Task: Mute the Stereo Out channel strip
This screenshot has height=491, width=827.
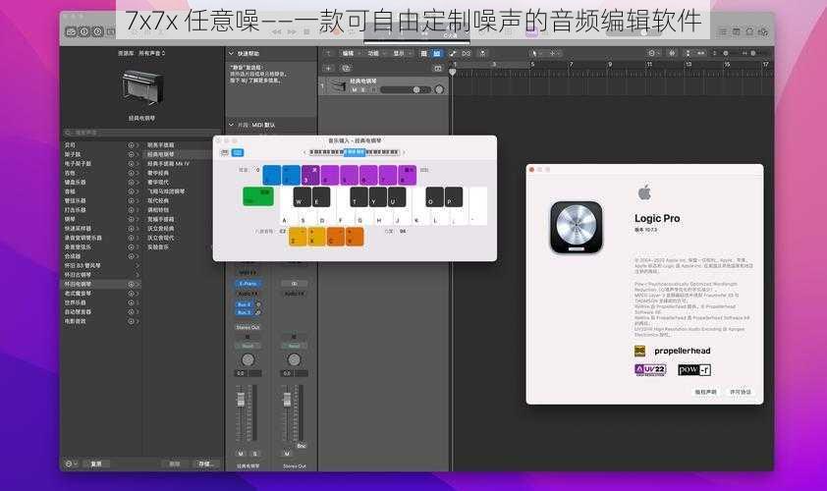Action: (287, 454)
